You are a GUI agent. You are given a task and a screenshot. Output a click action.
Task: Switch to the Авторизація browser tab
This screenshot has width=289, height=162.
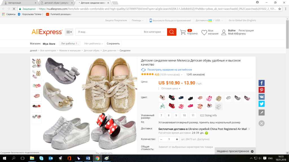pos(20,3)
